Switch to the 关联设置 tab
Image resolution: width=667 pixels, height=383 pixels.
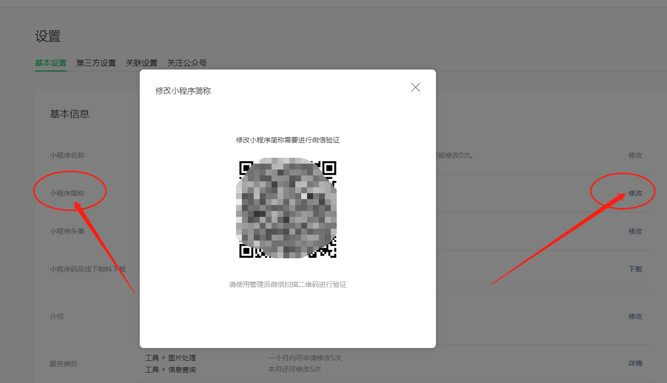141,63
